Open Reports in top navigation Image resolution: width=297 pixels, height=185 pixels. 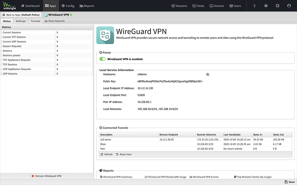point(87,6)
